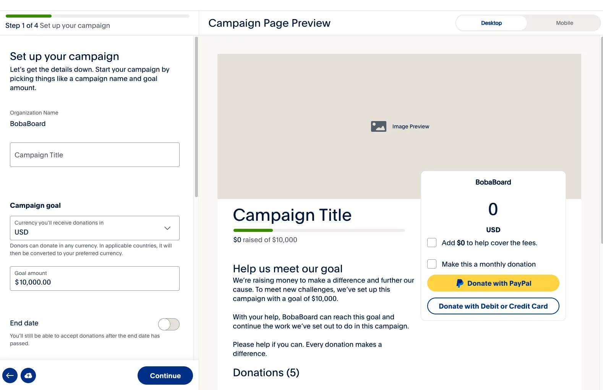Check the cover the fees checkbox
The width and height of the screenshot is (603, 390).
[x=432, y=243]
